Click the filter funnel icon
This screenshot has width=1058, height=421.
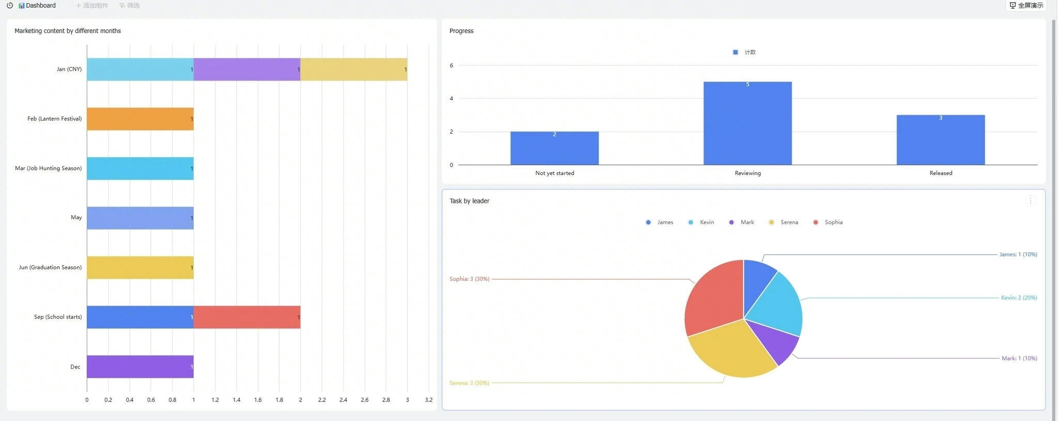122,6
